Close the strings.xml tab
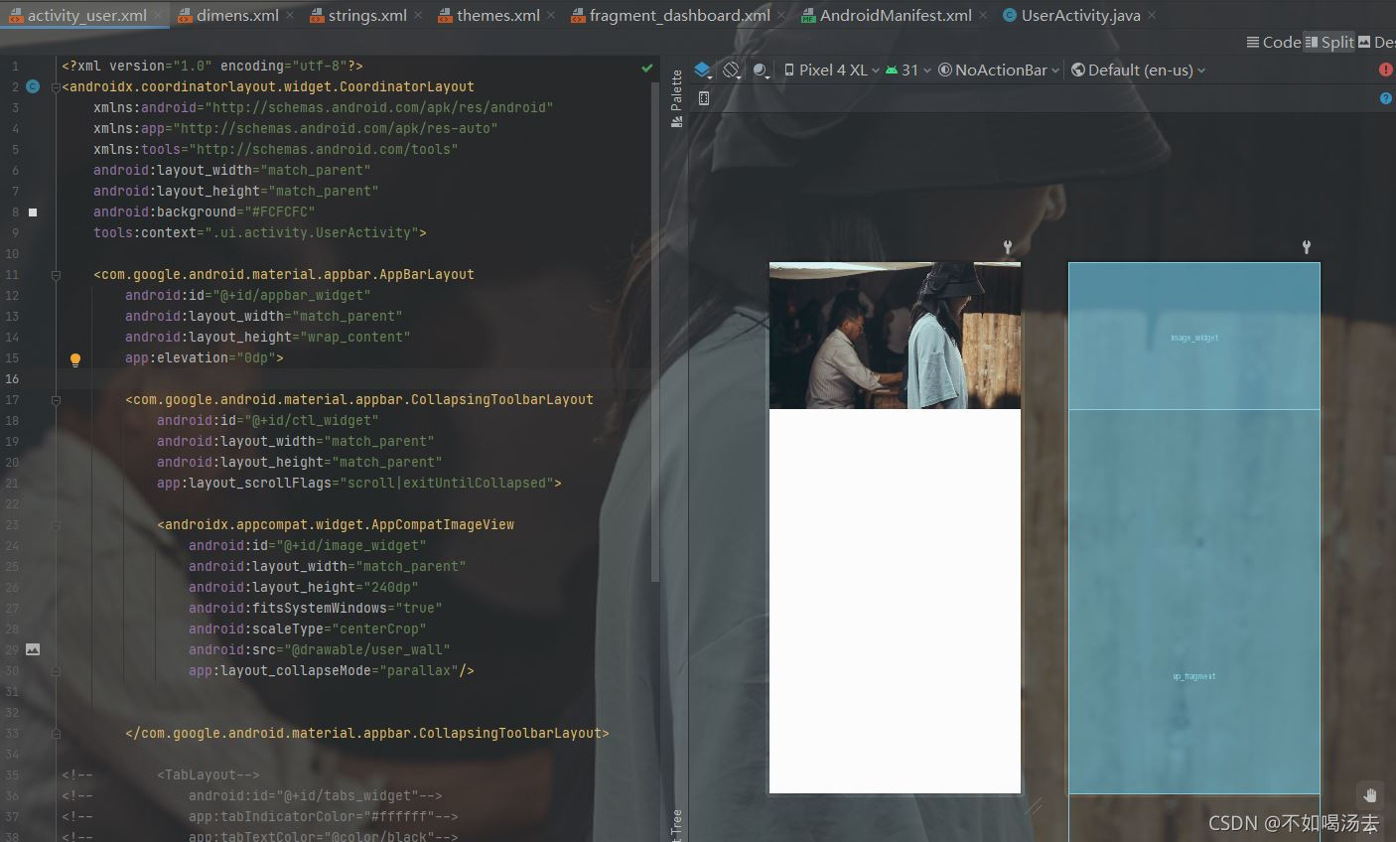The height and width of the screenshot is (842, 1396). pyautogui.click(x=418, y=15)
